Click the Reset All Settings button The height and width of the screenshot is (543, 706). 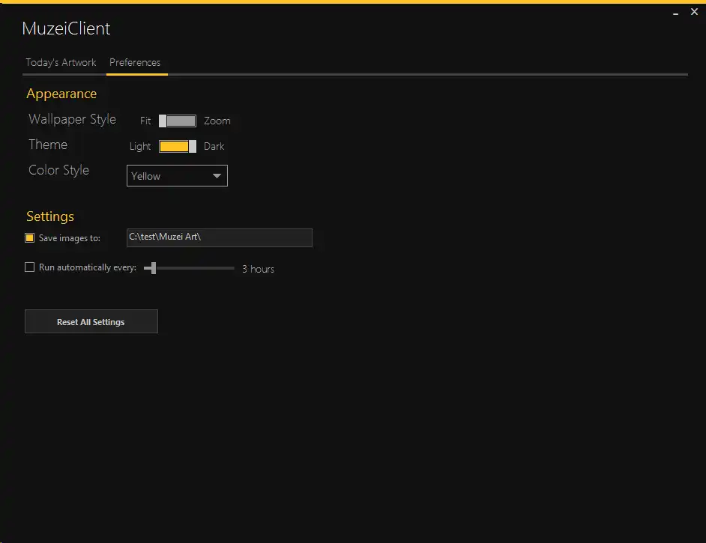91,321
